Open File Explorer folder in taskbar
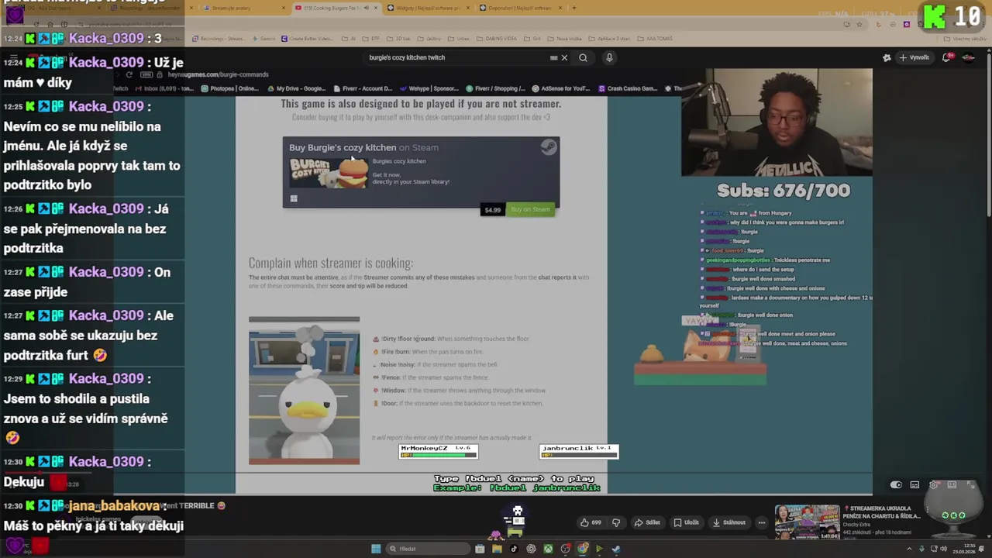992x558 pixels. [x=497, y=549]
